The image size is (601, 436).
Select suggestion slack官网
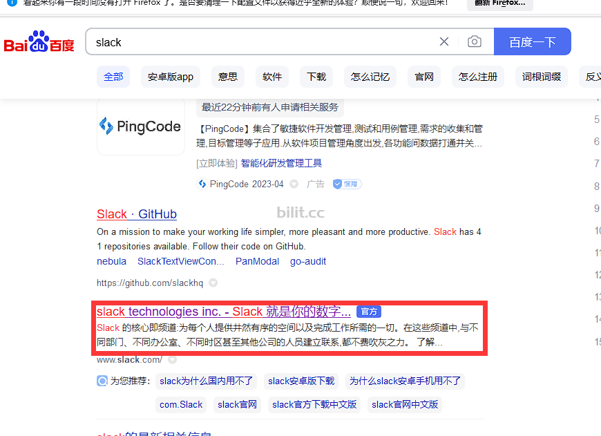coord(237,405)
